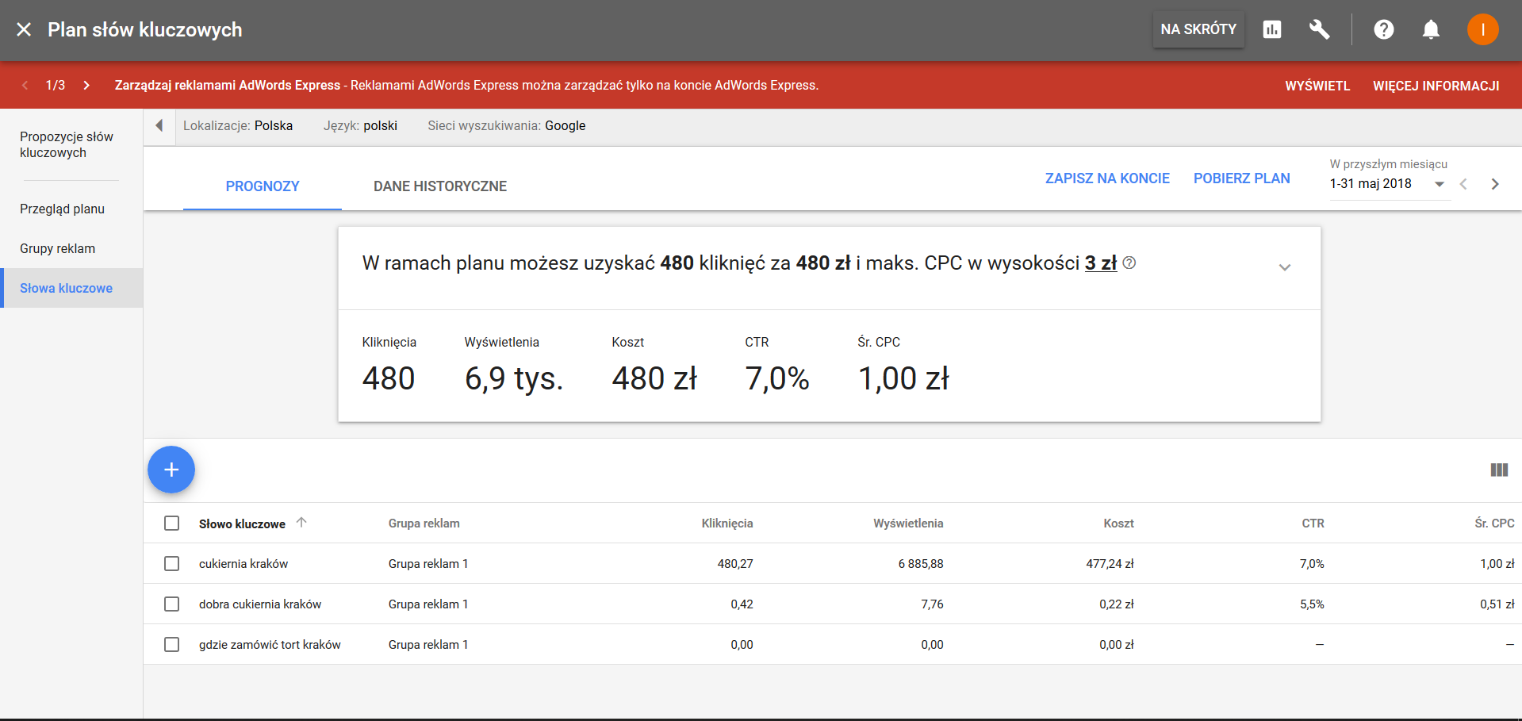1522x721 pixels.
Task: Open help tooltip next to 3 zł
Action: (1129, 263)
